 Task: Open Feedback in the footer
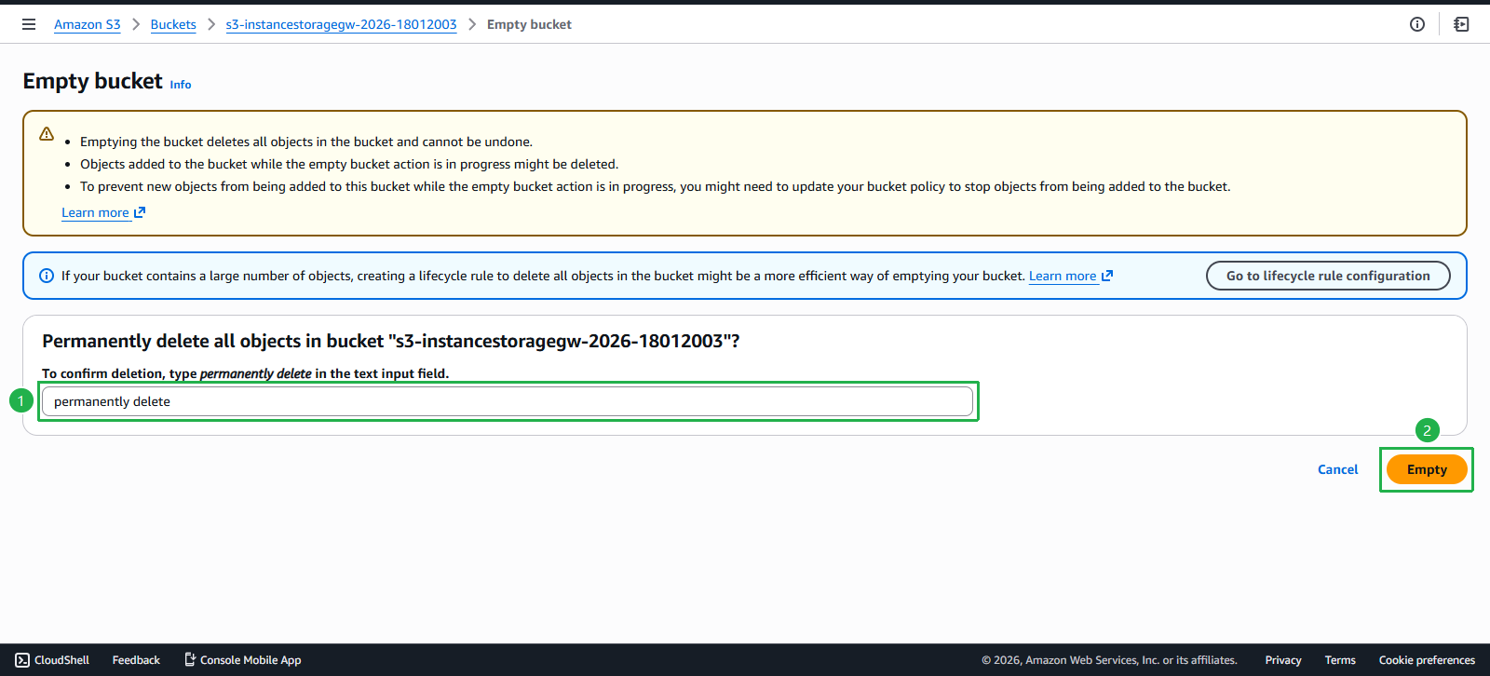tap(136, 660)
